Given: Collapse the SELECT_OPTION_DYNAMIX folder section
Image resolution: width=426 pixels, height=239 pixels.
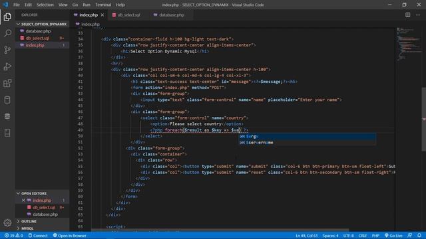Looking at the screenshot, I should coord(43,24).
